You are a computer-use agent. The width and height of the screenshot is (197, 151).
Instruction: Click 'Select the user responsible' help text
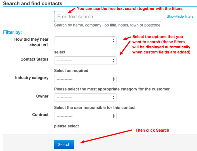pos(95,107)
